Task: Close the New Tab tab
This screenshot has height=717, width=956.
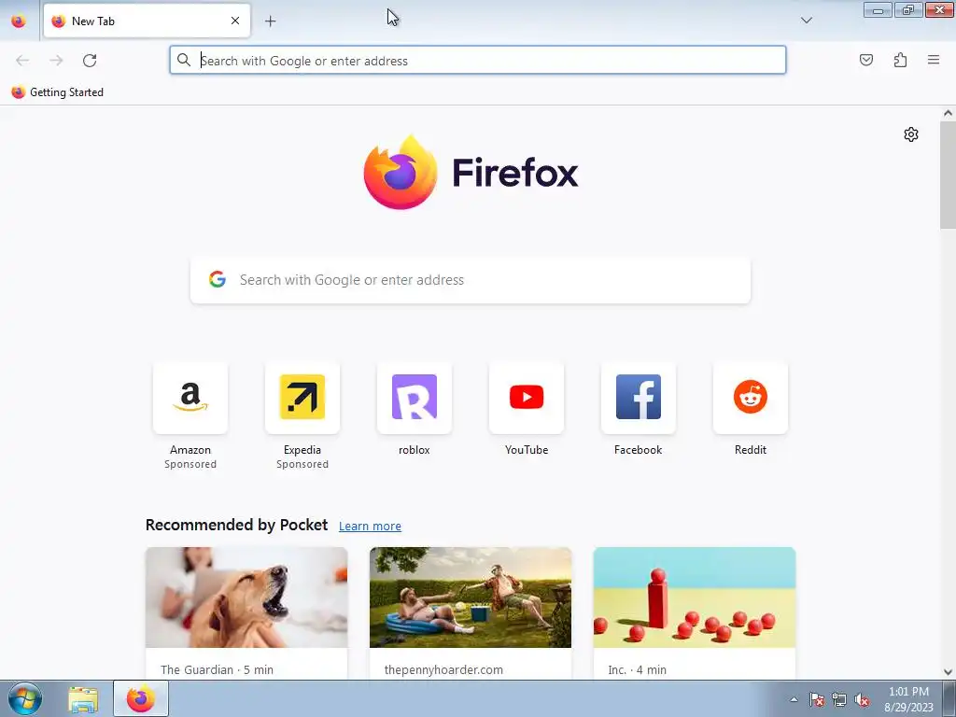Action: [235, 21]
